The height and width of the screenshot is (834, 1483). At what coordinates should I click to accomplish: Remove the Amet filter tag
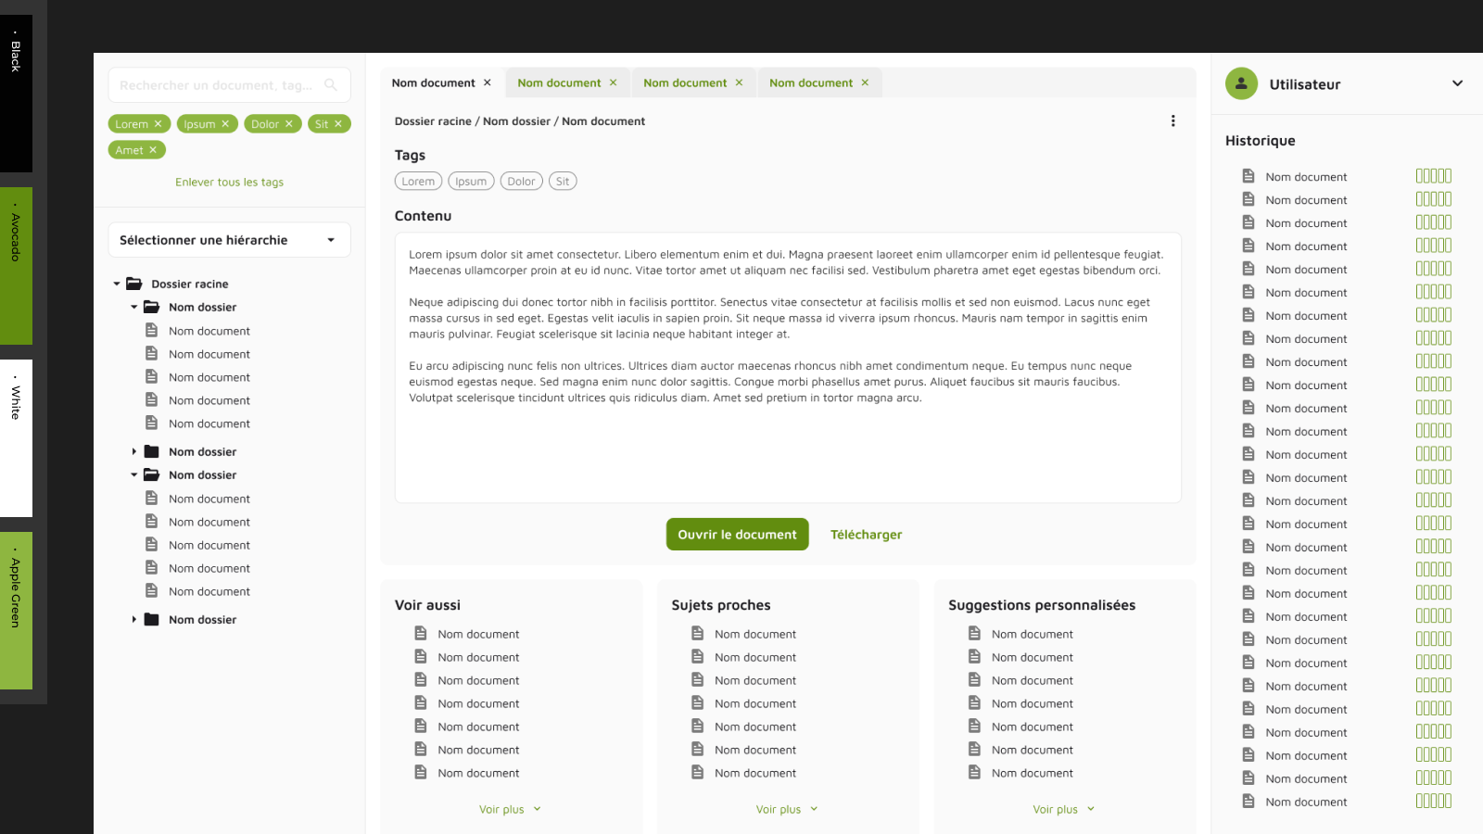pos(153,150)
